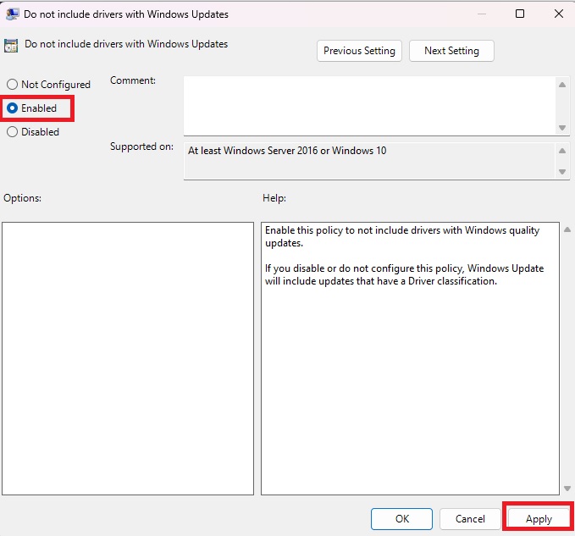Maximize the policy dialog window
Viewport: 575px width, 536px height.
[520, 14]
